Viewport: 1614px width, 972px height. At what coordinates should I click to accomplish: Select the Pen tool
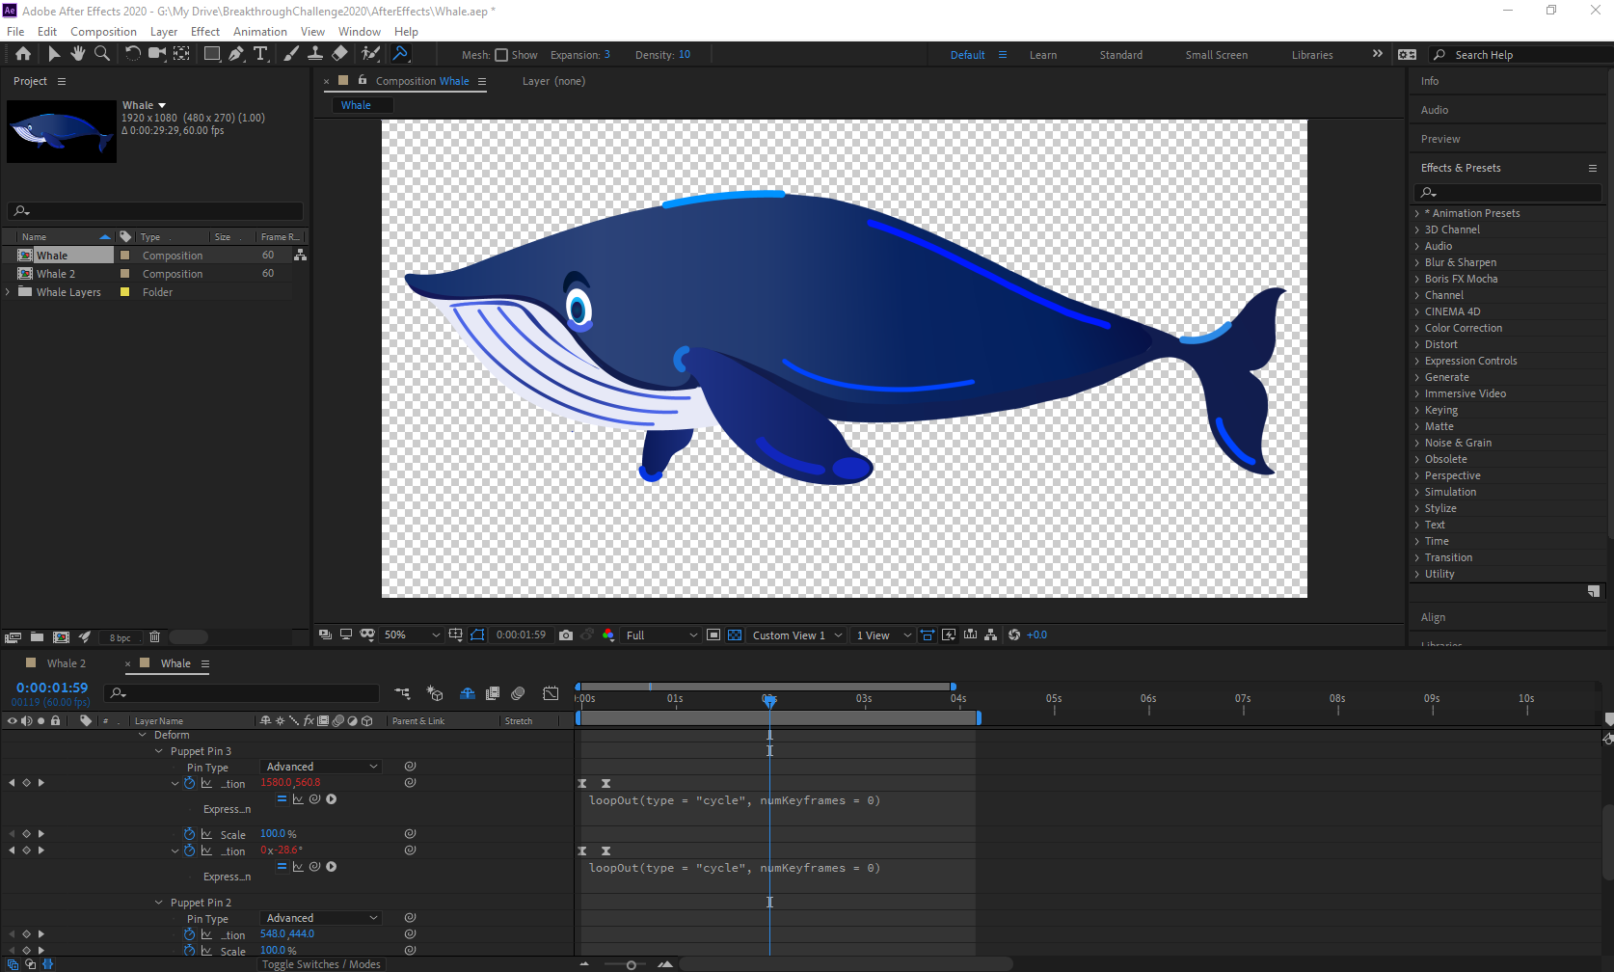[236, 54]
